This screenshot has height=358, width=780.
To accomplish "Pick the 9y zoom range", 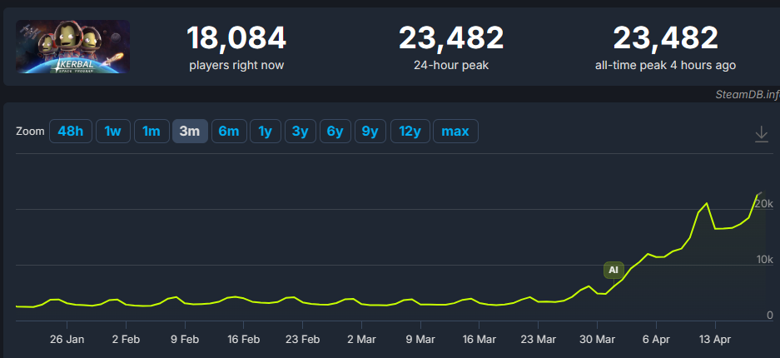I will [x=370, y=132].
